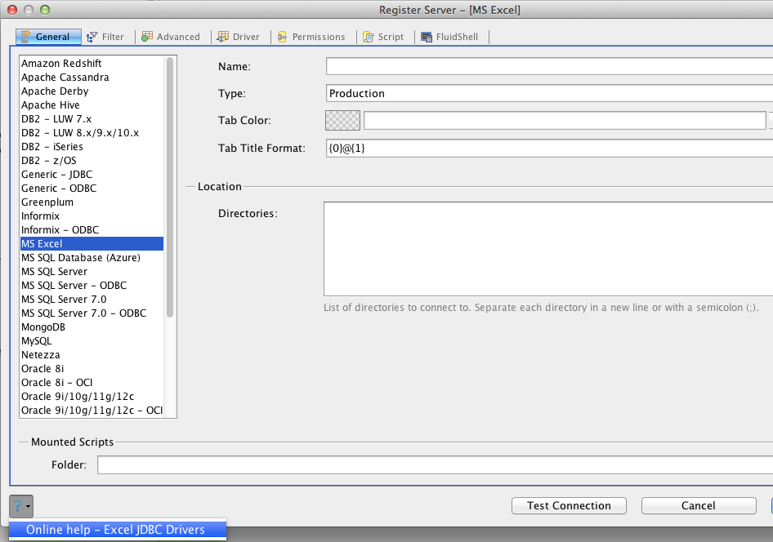Open the help question mark dropdown

(21, 506)
